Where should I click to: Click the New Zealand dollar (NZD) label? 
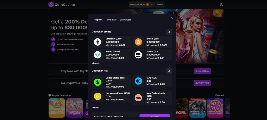click(156, 95)
